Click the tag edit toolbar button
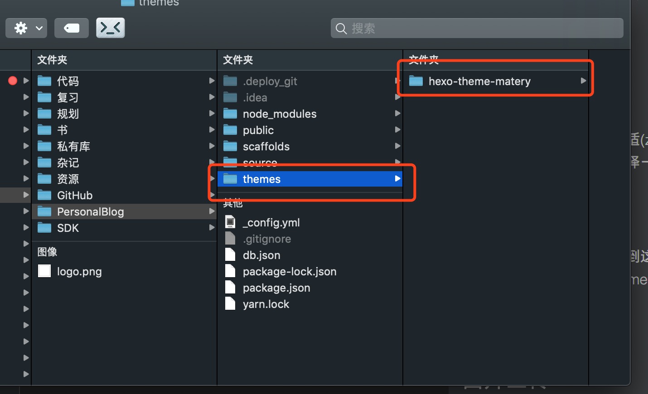This screenshot has width=648, height=394. [x=72, y=28]
